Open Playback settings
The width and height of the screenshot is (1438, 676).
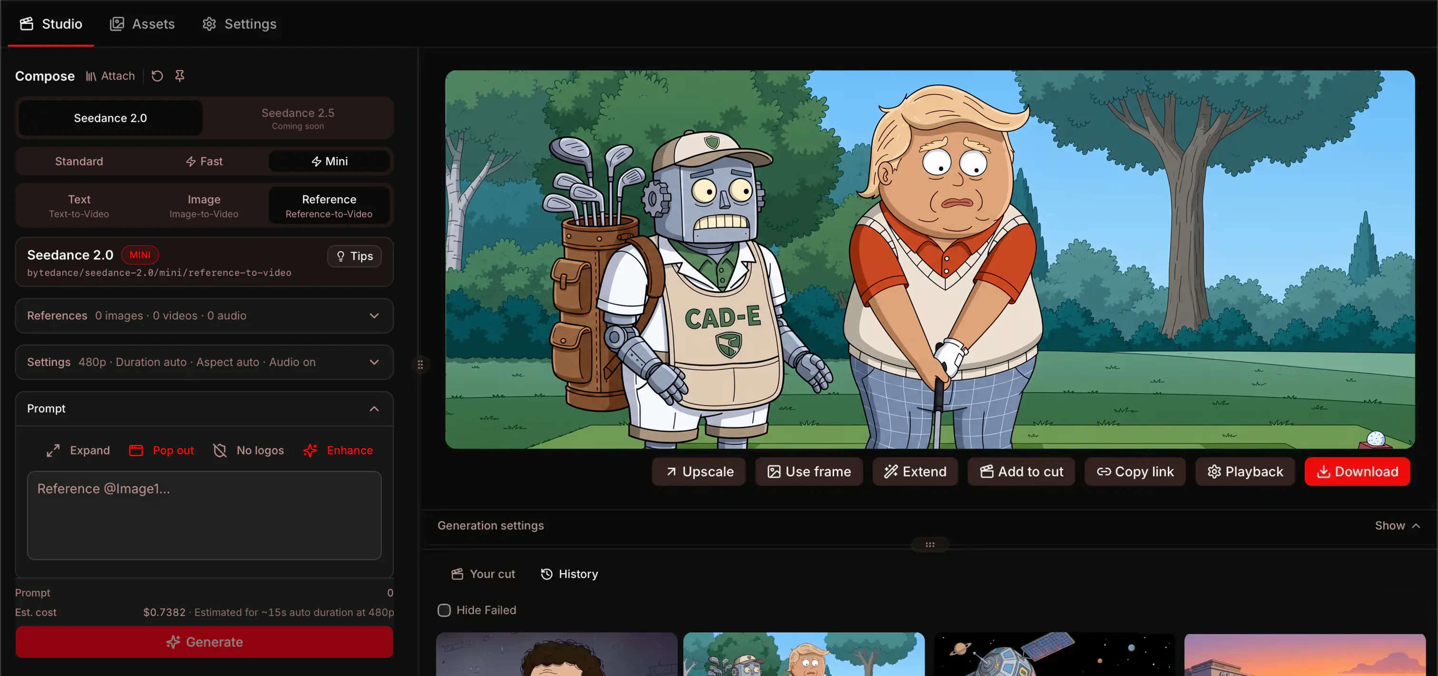[x=1245, y=472]
